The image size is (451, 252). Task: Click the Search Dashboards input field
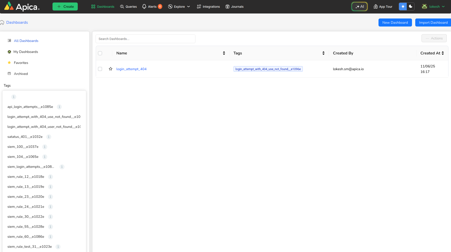[145, 39]
